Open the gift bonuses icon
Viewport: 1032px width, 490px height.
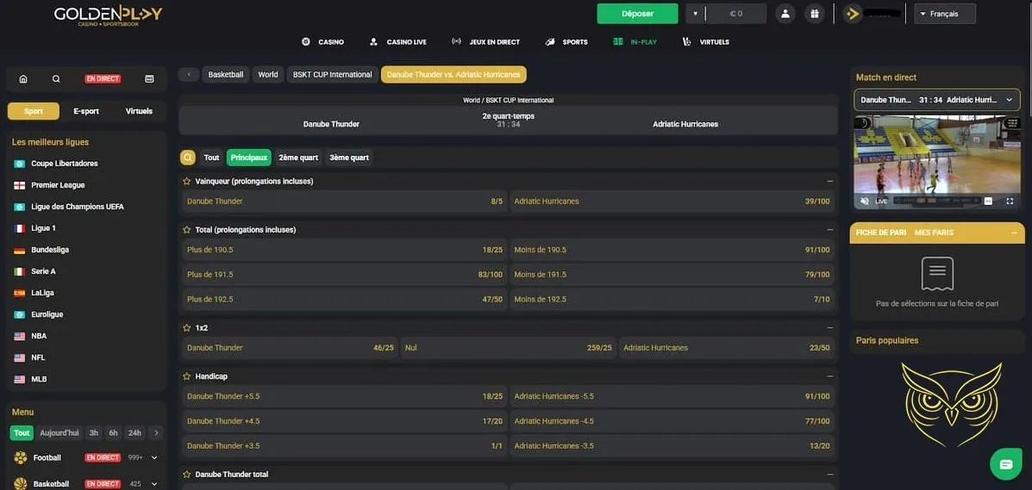[x=815, y=14]
